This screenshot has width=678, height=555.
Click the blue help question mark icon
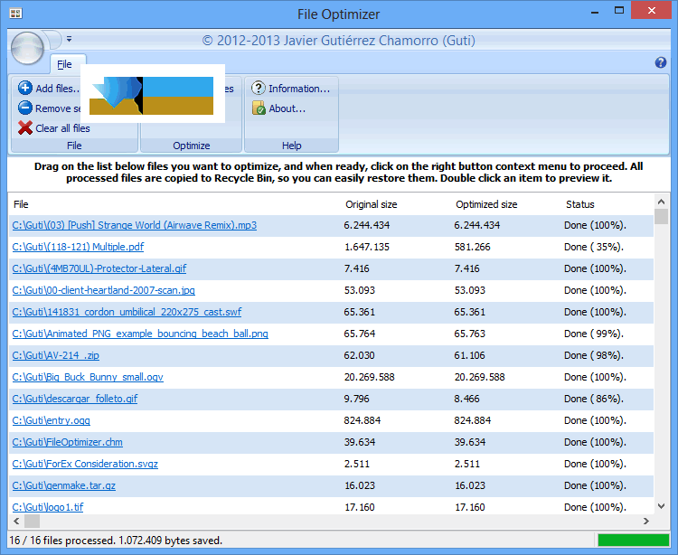pyautogui.click(x=660, y=62)
